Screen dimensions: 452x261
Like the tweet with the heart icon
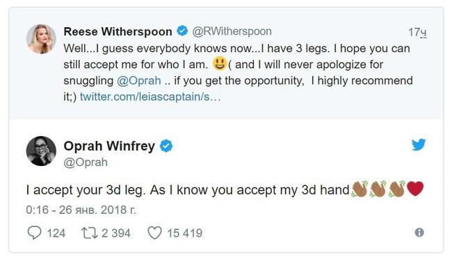tap(155, 233)
